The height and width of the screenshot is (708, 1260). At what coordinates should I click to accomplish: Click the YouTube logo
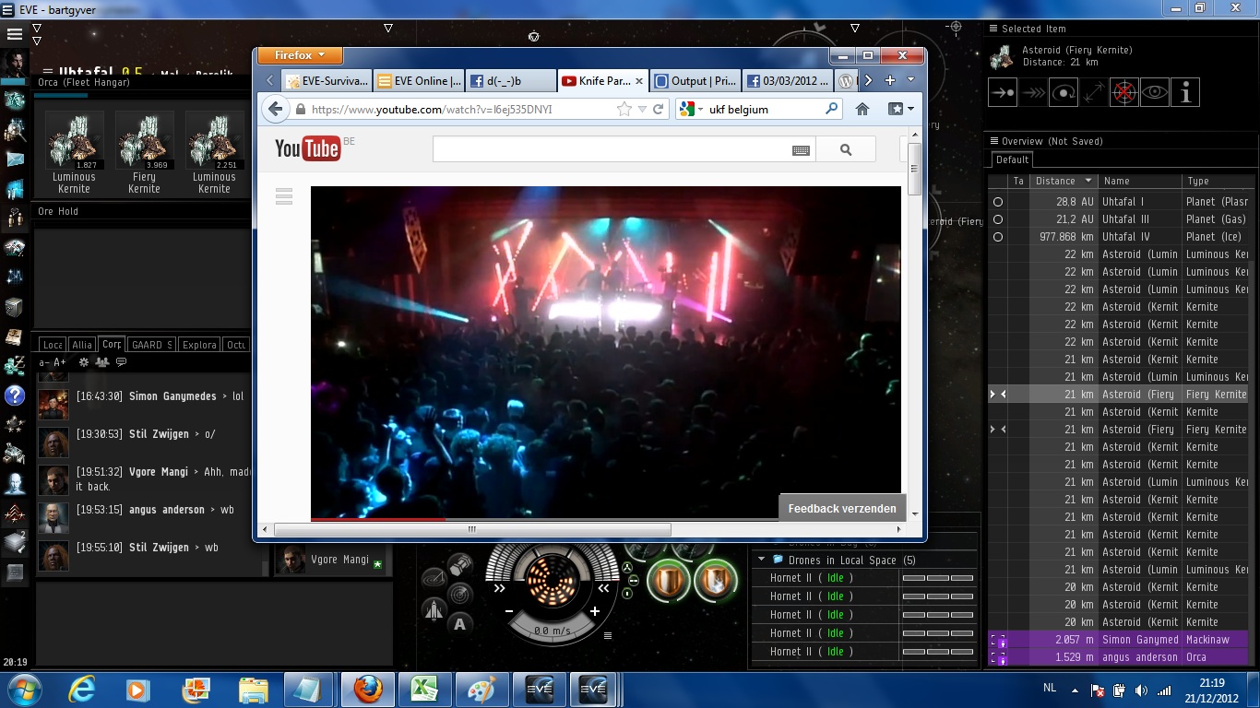click(307, 148)
